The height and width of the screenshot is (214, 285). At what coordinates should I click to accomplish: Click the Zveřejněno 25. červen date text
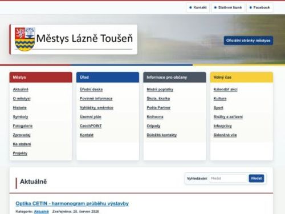pos(76,212)
